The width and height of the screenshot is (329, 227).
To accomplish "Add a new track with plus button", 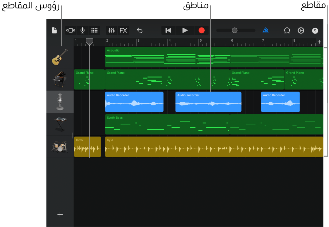I will 60,214.
